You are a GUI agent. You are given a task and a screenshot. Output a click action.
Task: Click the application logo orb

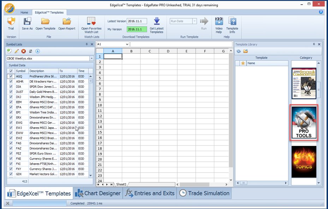tap(10, 8)
